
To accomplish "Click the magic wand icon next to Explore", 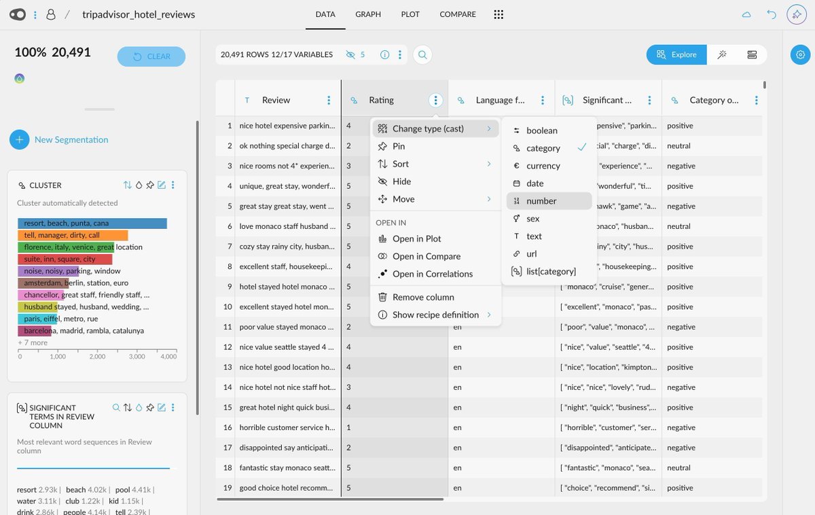I will tap(722, 54).
